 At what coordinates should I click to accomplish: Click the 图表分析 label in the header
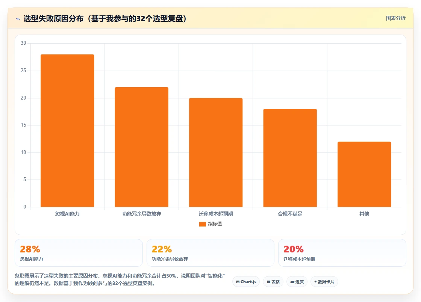pyautogui.click(x=395, y=18)
